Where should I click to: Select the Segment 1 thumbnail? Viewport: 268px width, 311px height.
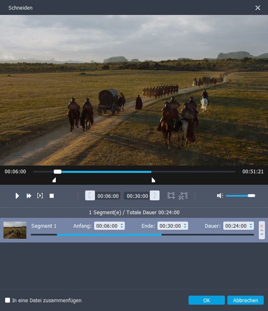[x=15, y=230]
